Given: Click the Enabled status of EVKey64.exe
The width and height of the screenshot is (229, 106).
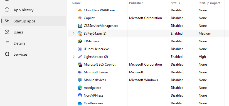Looking at the screenshot, I should pos(177,33).
